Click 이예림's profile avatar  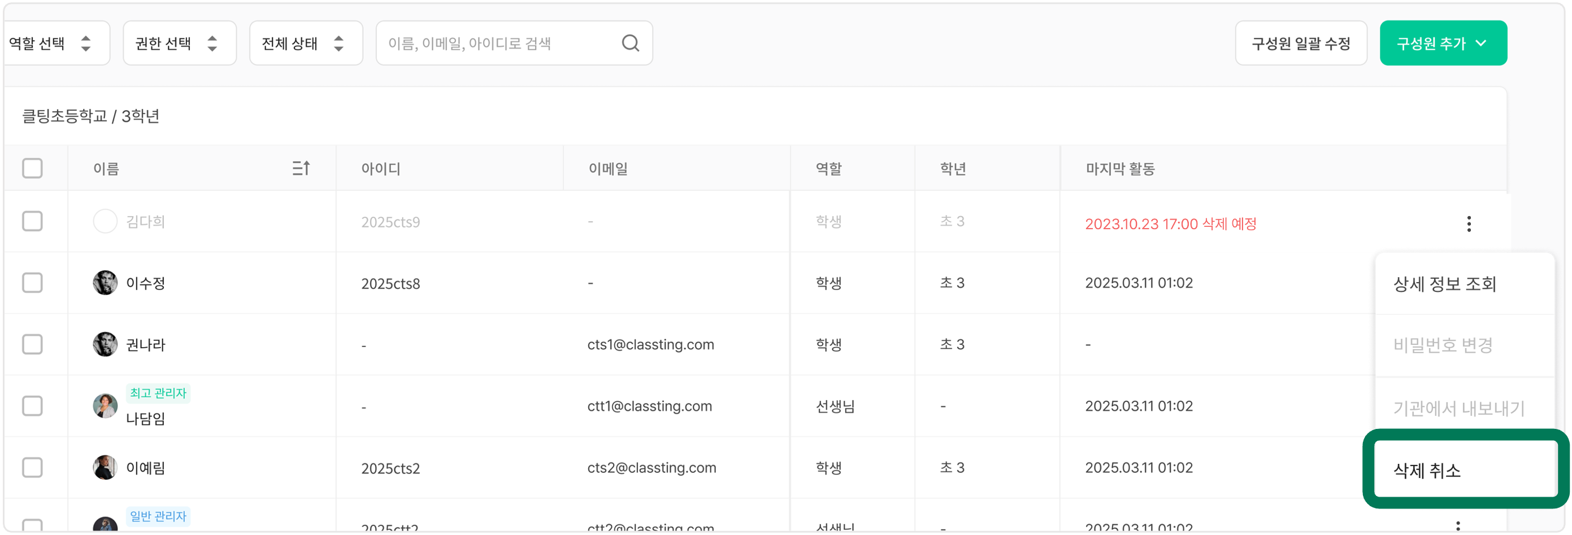(x=105, y=467)
